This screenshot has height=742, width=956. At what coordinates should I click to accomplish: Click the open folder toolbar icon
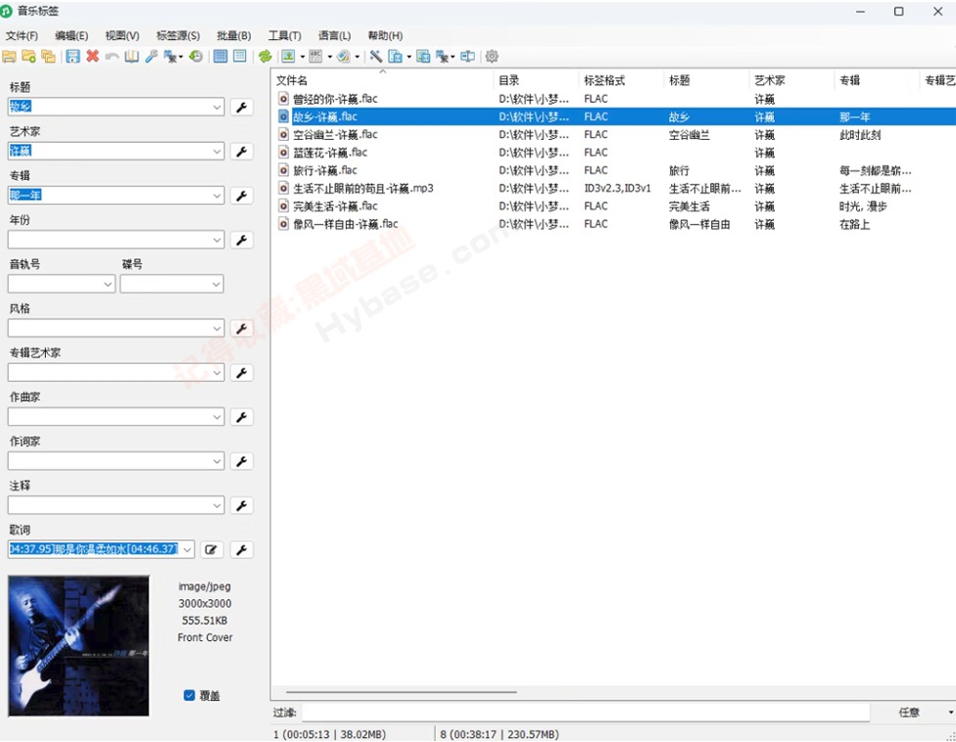pos(10,57)
